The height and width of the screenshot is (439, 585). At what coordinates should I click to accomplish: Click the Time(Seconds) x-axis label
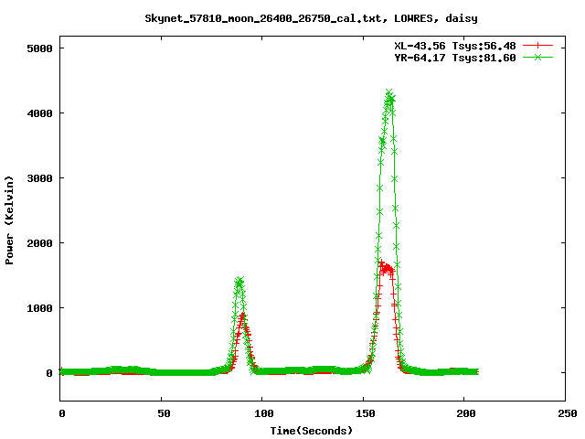pos(312,431)
